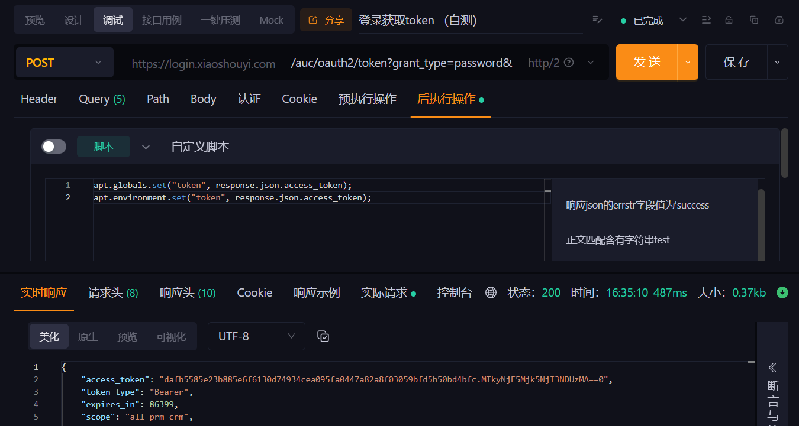Toggle the custom script switch

[x=54, y=147]
